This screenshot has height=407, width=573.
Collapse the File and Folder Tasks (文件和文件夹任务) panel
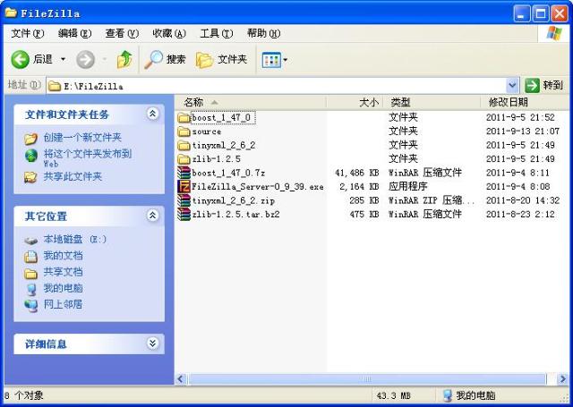pyautogui.click(x=152, y=114)
